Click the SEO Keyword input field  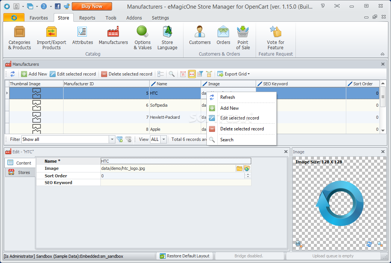176,183
